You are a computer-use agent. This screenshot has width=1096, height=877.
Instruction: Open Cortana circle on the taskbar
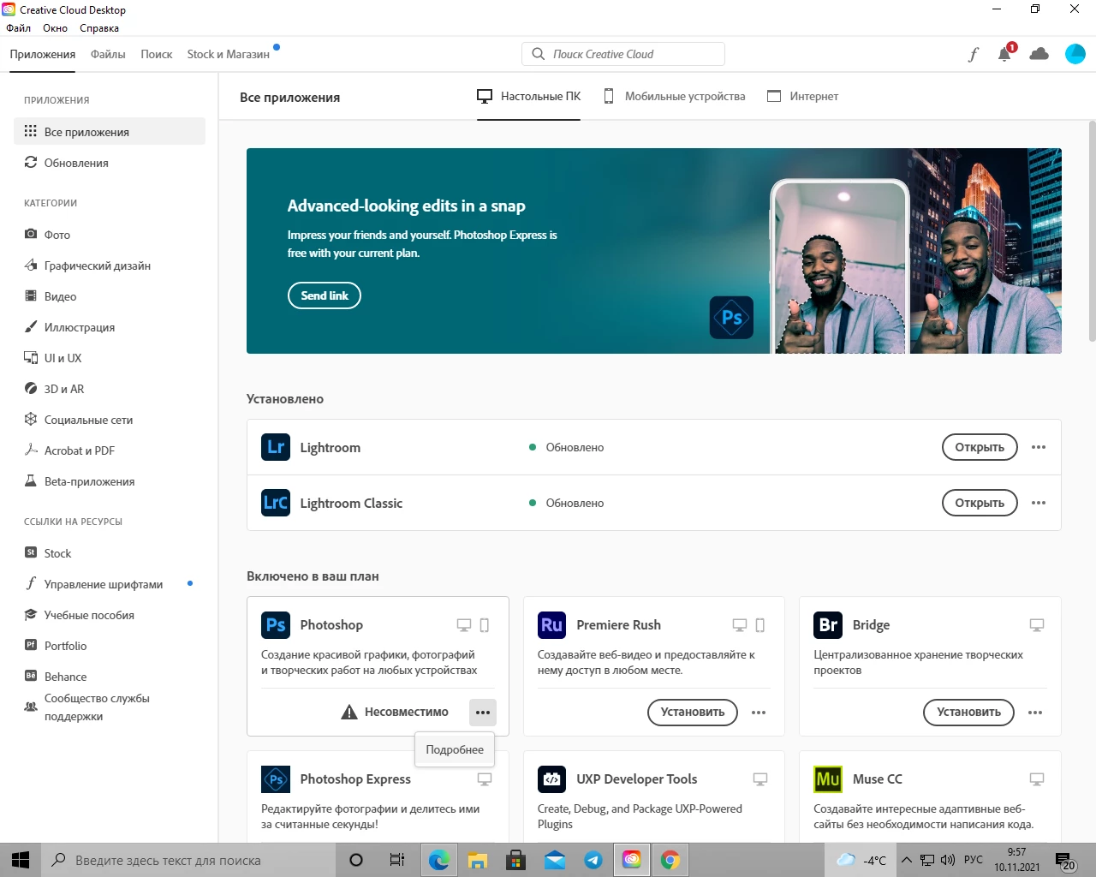click(356, 860)
